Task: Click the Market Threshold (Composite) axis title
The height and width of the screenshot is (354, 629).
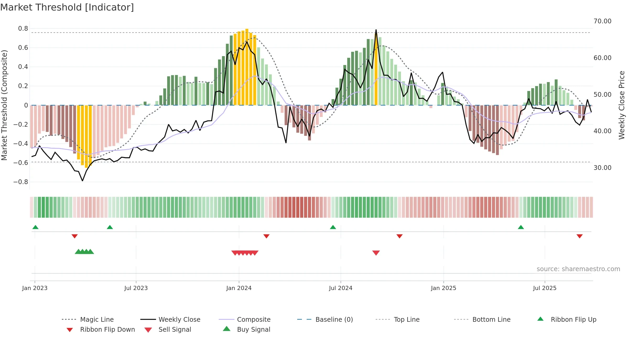Action: pos(4,105)
